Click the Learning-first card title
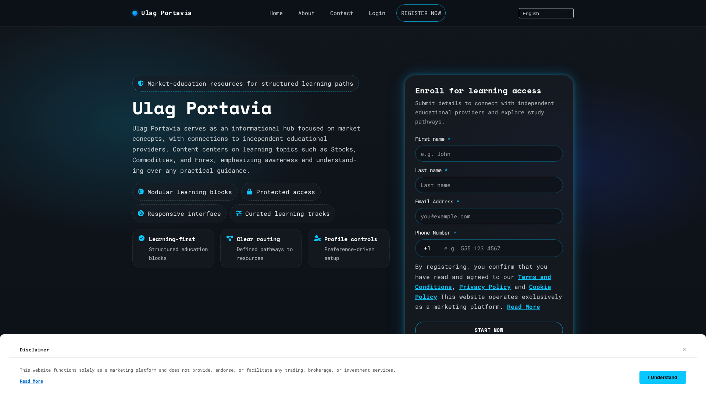Screen dimensions: 706x397 [x=172, y=239]
